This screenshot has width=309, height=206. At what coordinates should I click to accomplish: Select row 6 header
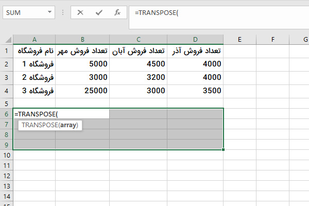pyautogui.click(x=7, y=114)
